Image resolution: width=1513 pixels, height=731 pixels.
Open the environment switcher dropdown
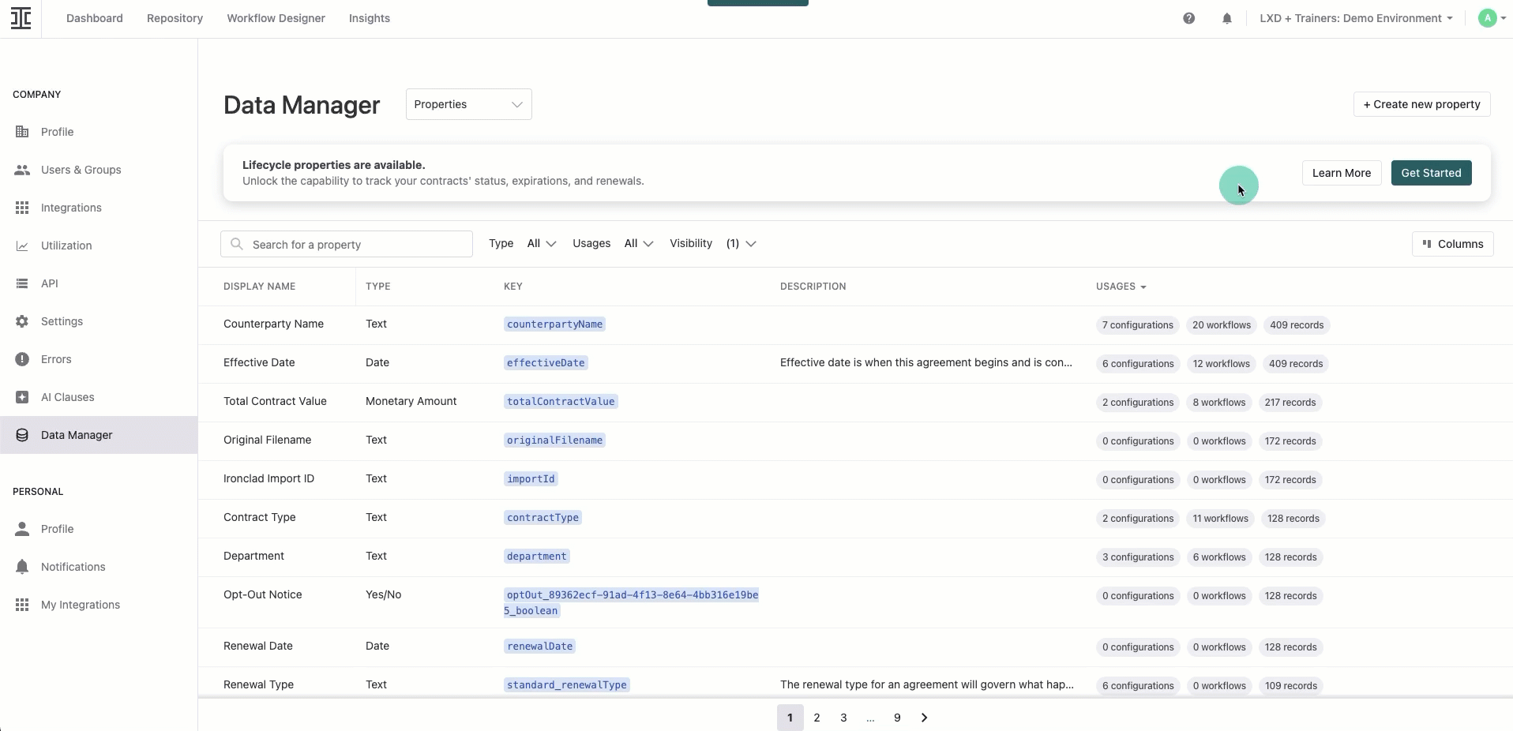pyautogui.click(x=1356, y=18)
